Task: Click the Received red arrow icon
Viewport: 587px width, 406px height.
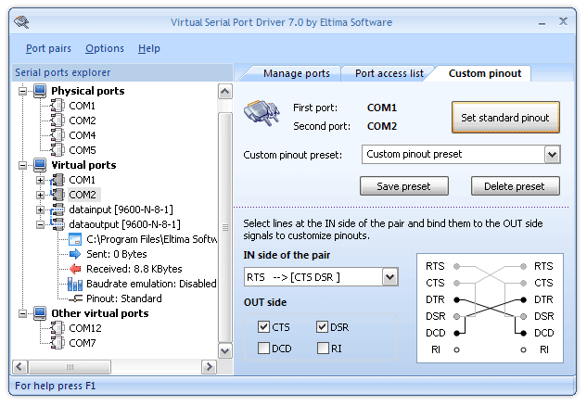Action: pyautogui.click(x=75, y=269)
